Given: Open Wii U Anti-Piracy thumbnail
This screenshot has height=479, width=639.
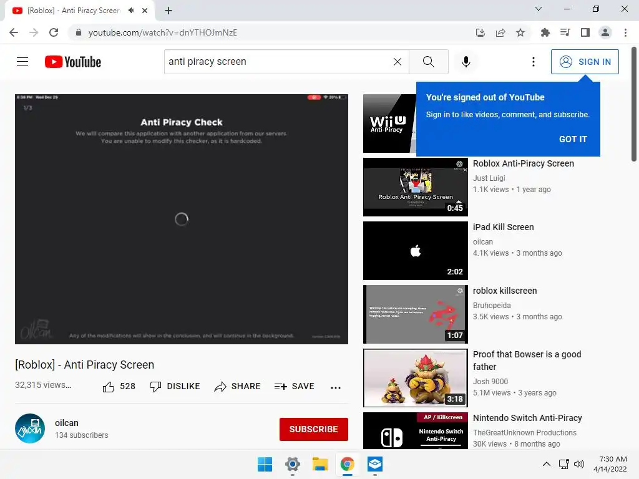Looking at the screenshot, I should (389, 123).
